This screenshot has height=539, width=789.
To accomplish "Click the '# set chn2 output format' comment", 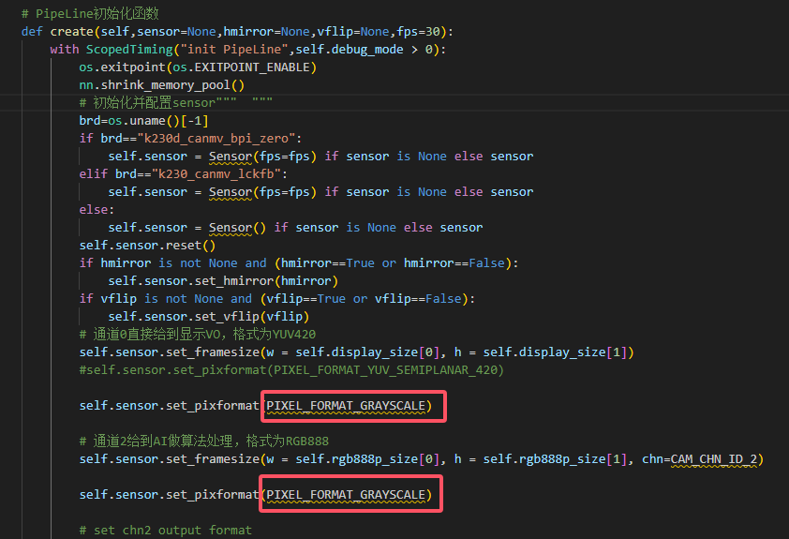I will coord(165,530).
